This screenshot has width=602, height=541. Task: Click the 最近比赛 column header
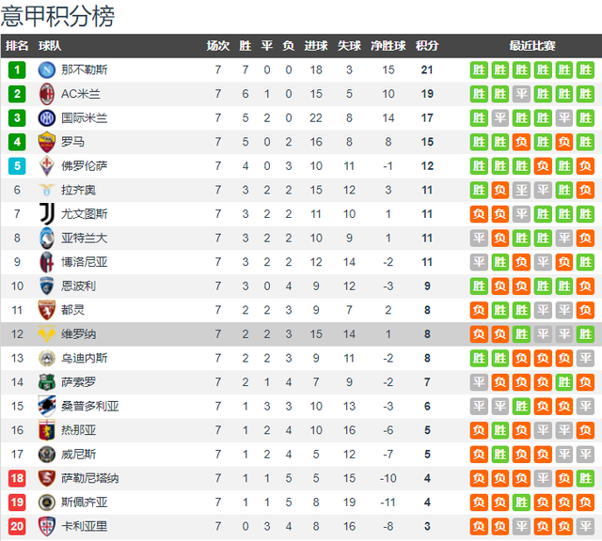click(x=532, y=46)
